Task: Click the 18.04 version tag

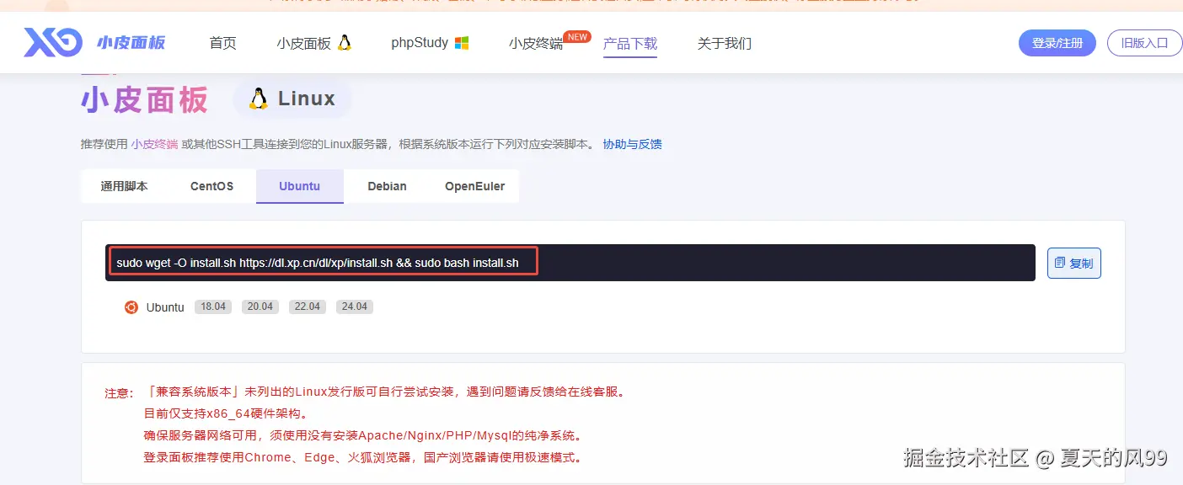Action: (213, 306)
